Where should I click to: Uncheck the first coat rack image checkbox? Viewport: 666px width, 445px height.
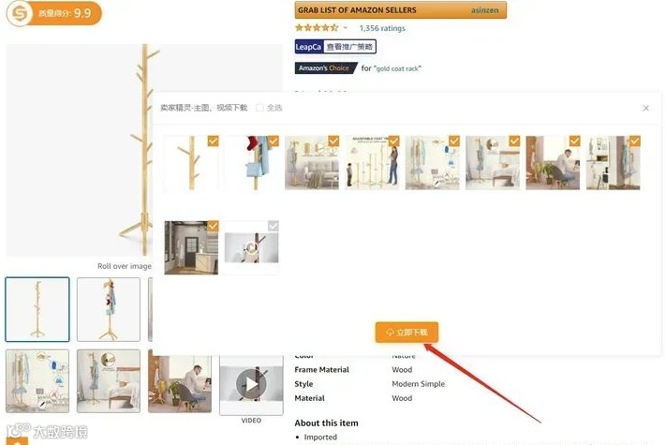(x=214, y=141)
